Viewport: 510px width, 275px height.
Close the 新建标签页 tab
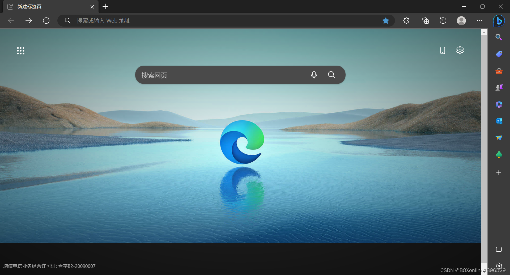[92, 7]
